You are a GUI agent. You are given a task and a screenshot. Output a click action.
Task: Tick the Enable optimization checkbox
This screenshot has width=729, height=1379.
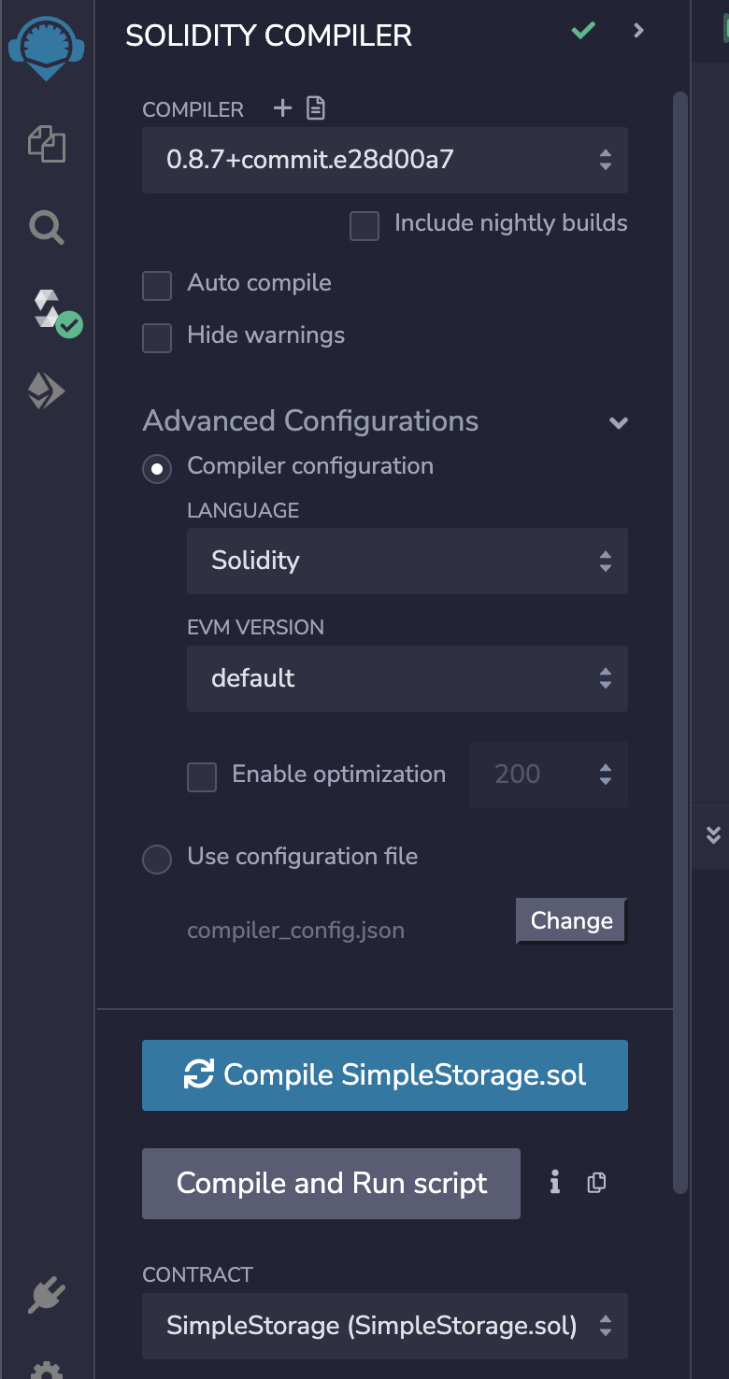pyautogui.click(x=202, y=777)
